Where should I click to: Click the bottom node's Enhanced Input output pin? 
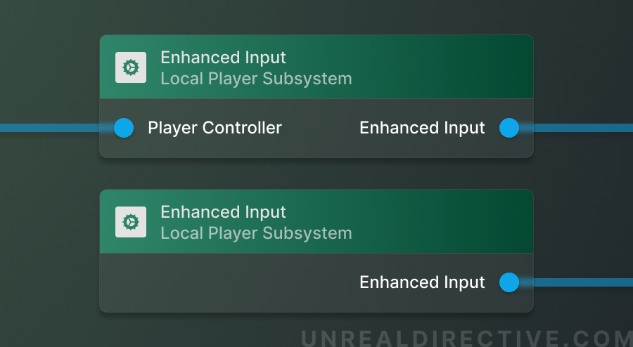(509, 282)
